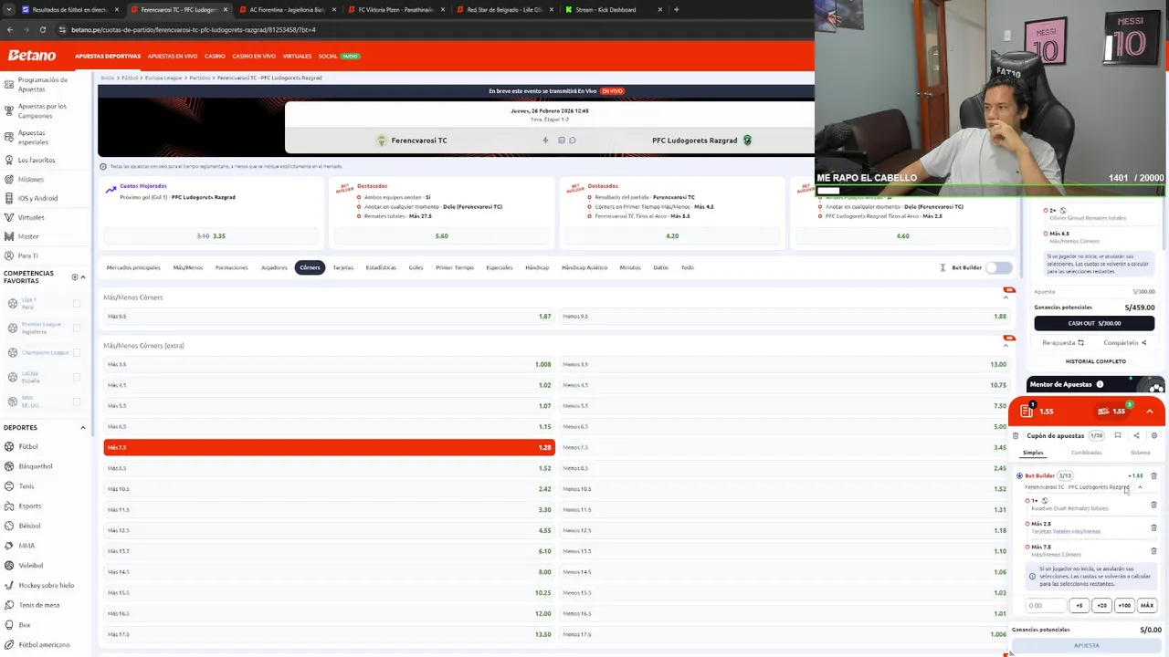Screen dimensions: 1169x657
Task: Click the Betano logo
Action: point(32,56)
